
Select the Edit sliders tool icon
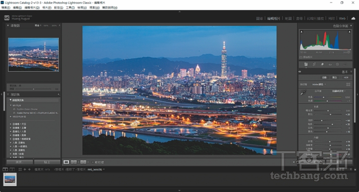[x=306, y=64]
